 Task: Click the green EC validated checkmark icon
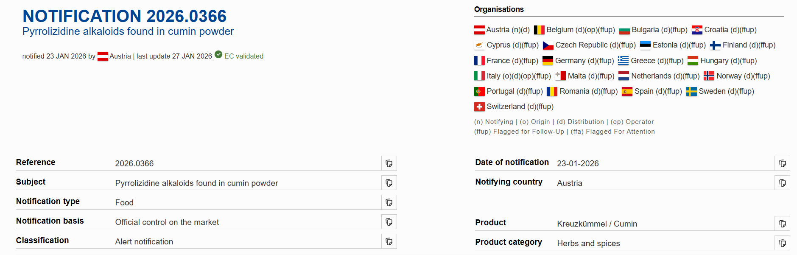(218, 55)
